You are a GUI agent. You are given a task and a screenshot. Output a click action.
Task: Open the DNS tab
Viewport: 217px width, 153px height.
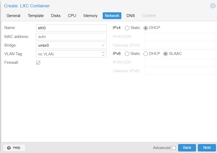coord(131,16)
